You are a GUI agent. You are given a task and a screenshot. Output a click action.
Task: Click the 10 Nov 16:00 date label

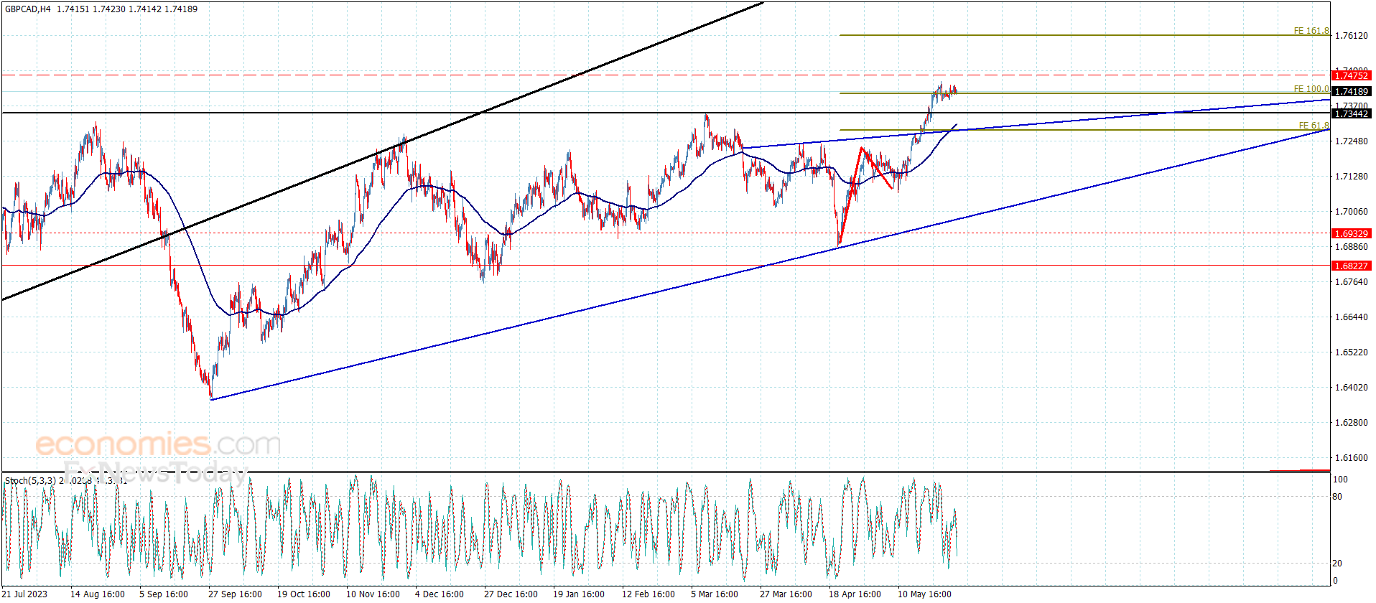(373, 594)
